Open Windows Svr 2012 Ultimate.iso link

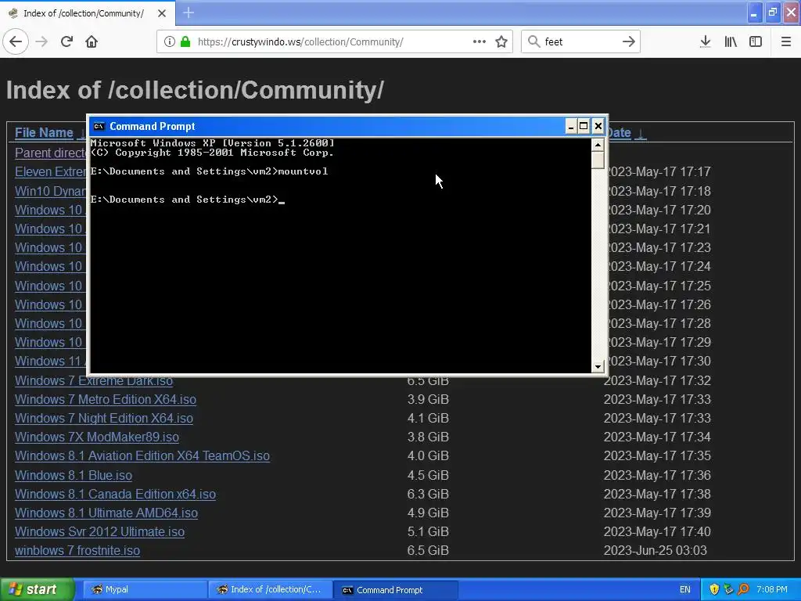coord(99,531)
